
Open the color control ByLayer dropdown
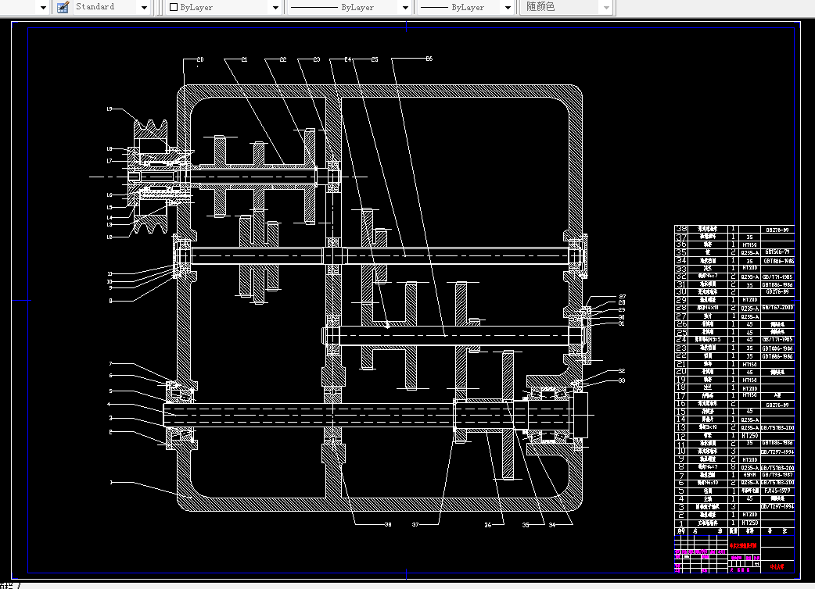tap(275, 7)
